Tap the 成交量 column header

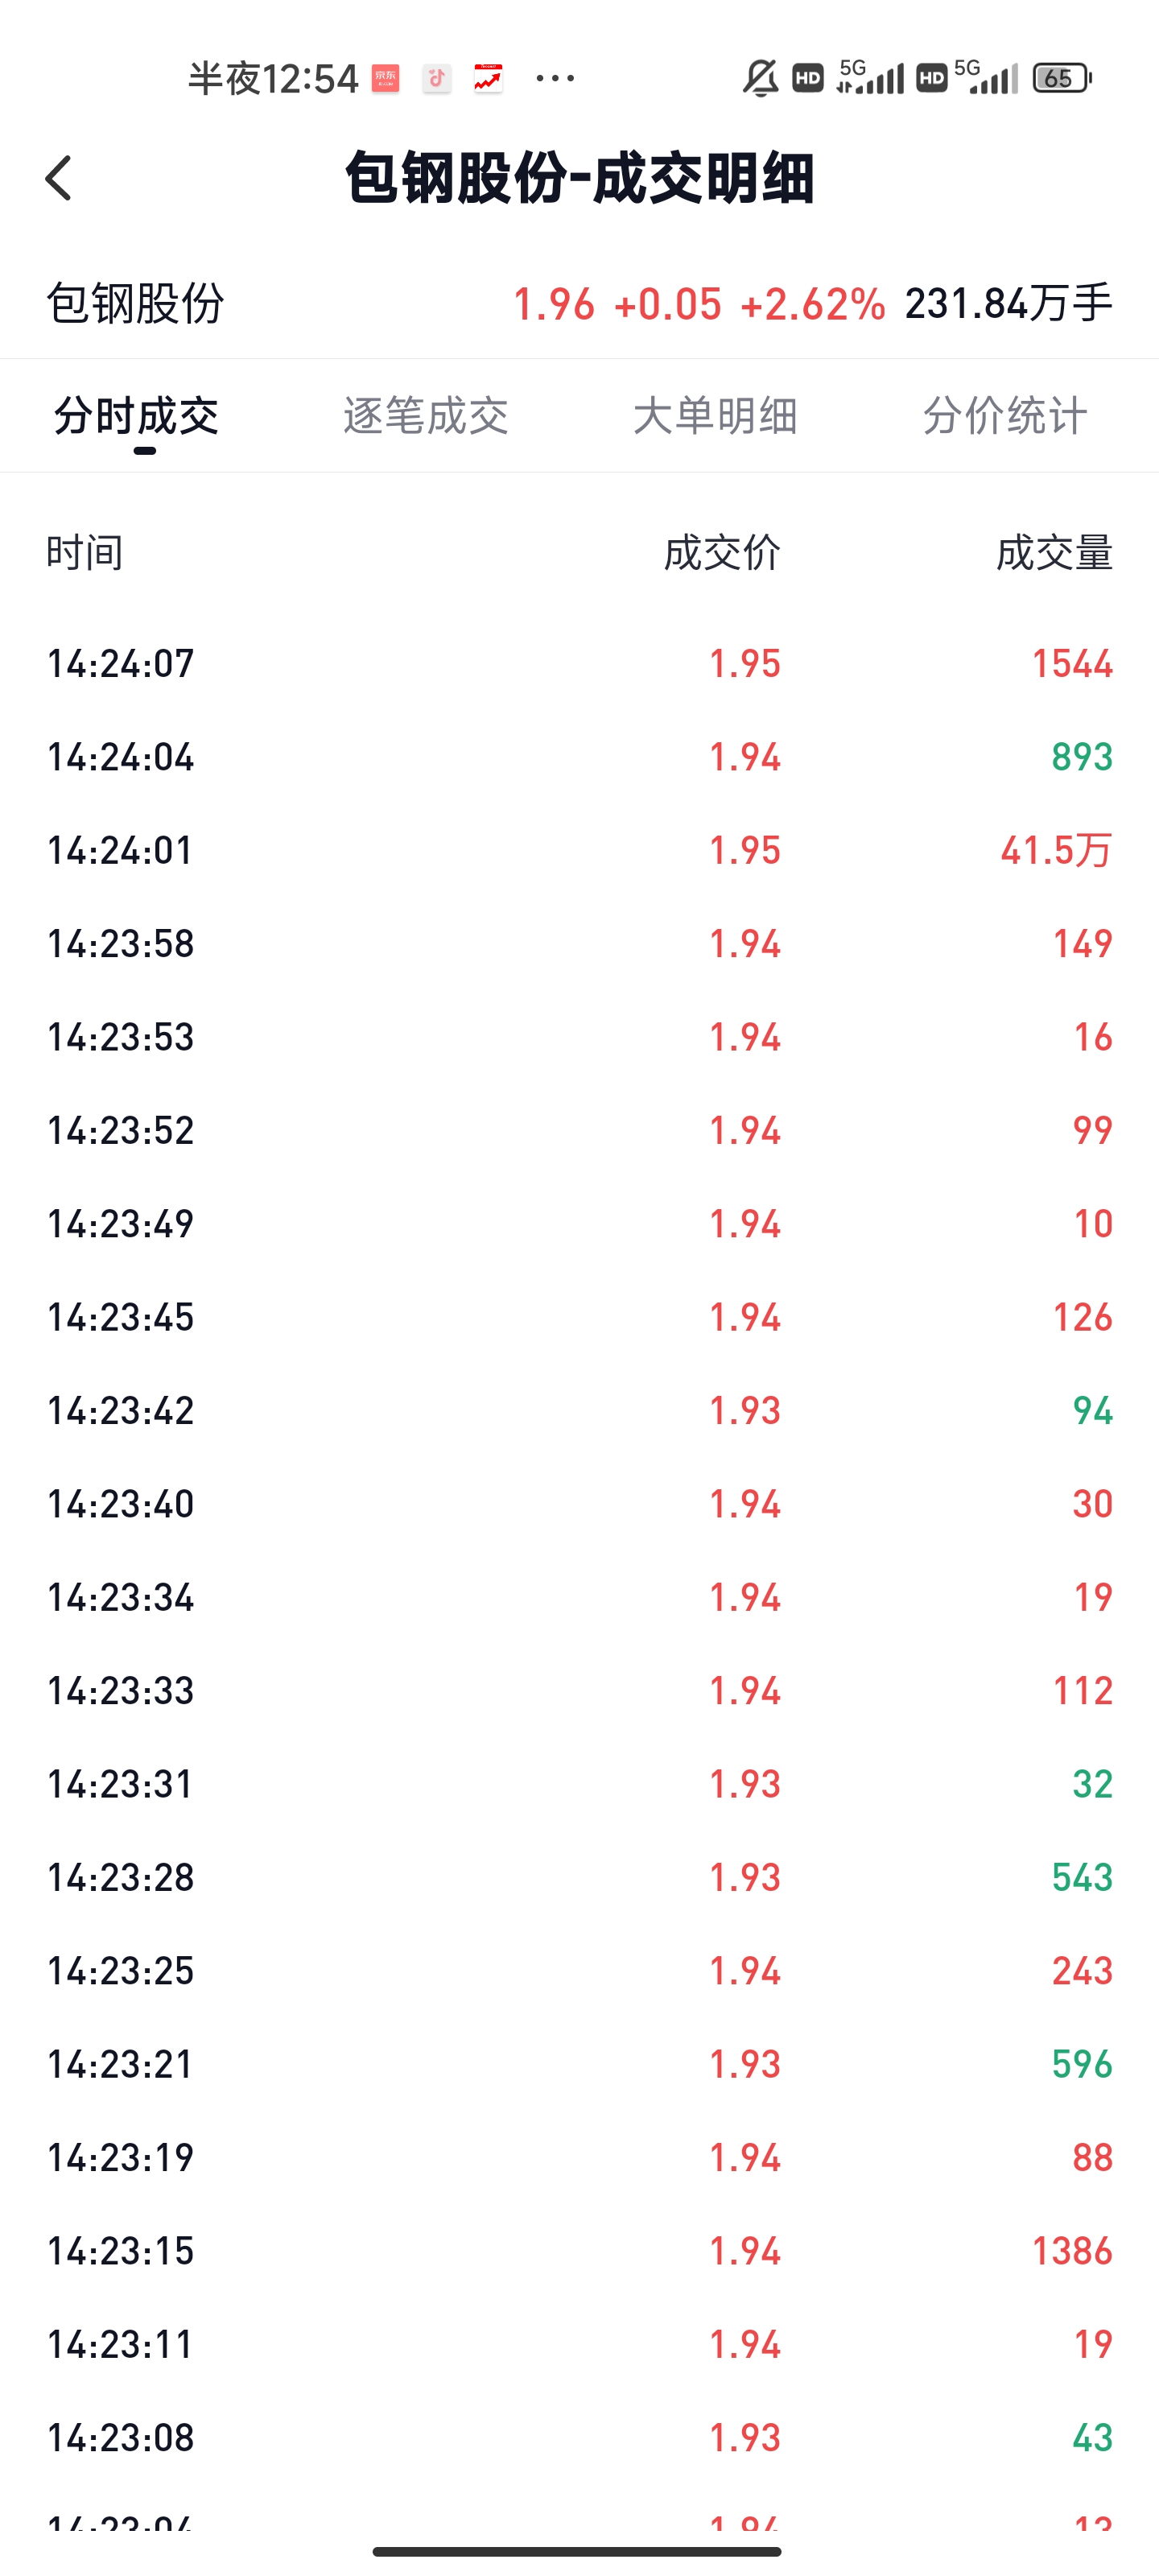(x=1054, y=552)
